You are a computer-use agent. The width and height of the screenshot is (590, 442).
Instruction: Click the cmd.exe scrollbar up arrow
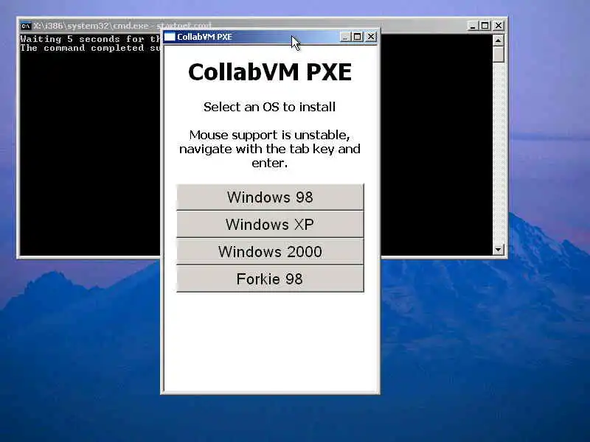[x=499, y=40]
